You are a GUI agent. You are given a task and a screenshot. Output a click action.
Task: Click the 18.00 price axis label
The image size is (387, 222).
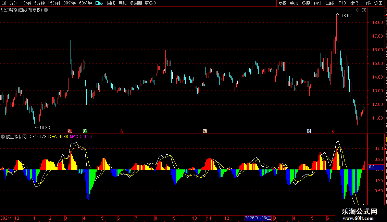377,23
